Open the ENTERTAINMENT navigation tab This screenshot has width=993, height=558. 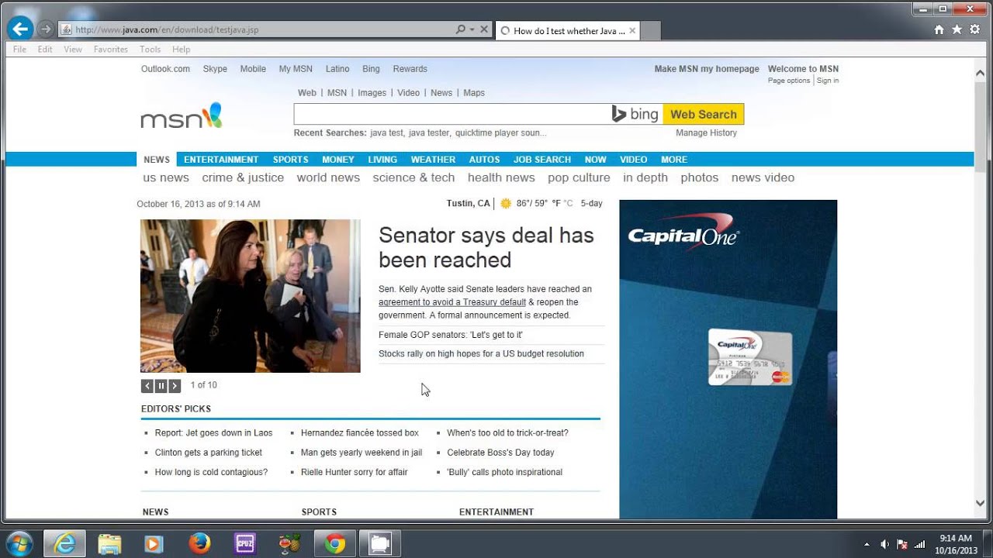[221, 160]
